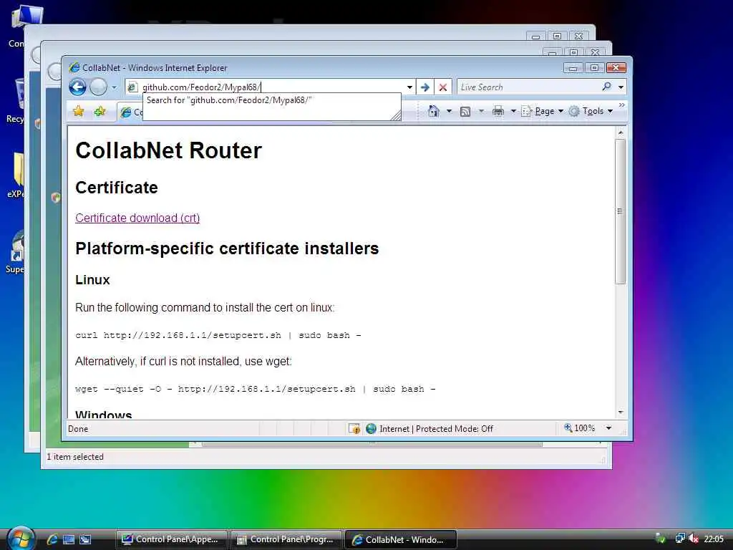Click the network tray icon
Viewport: 733px width, 550px height.
[x=680, y=539]
